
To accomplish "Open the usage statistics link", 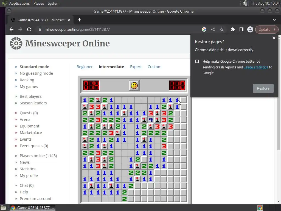I will (256, 67).
